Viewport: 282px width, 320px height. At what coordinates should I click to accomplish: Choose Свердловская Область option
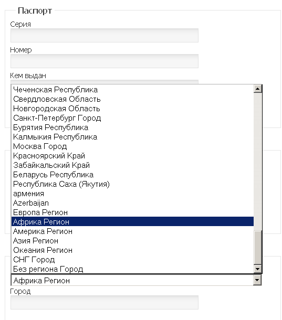pyautogui.click(x=132, y=99)
